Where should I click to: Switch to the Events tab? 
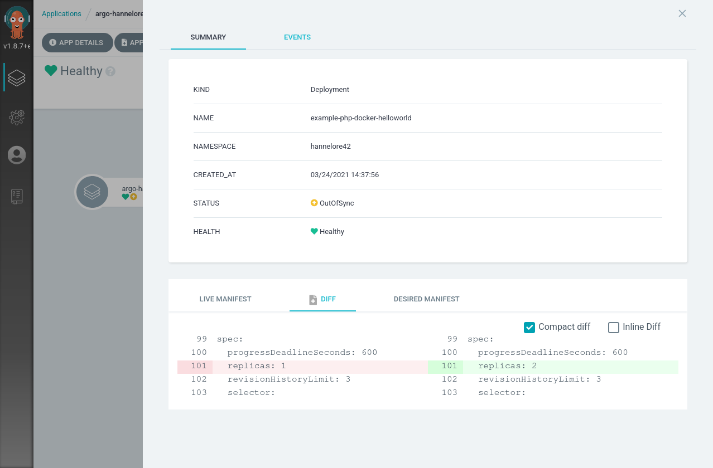click(297, 37)
